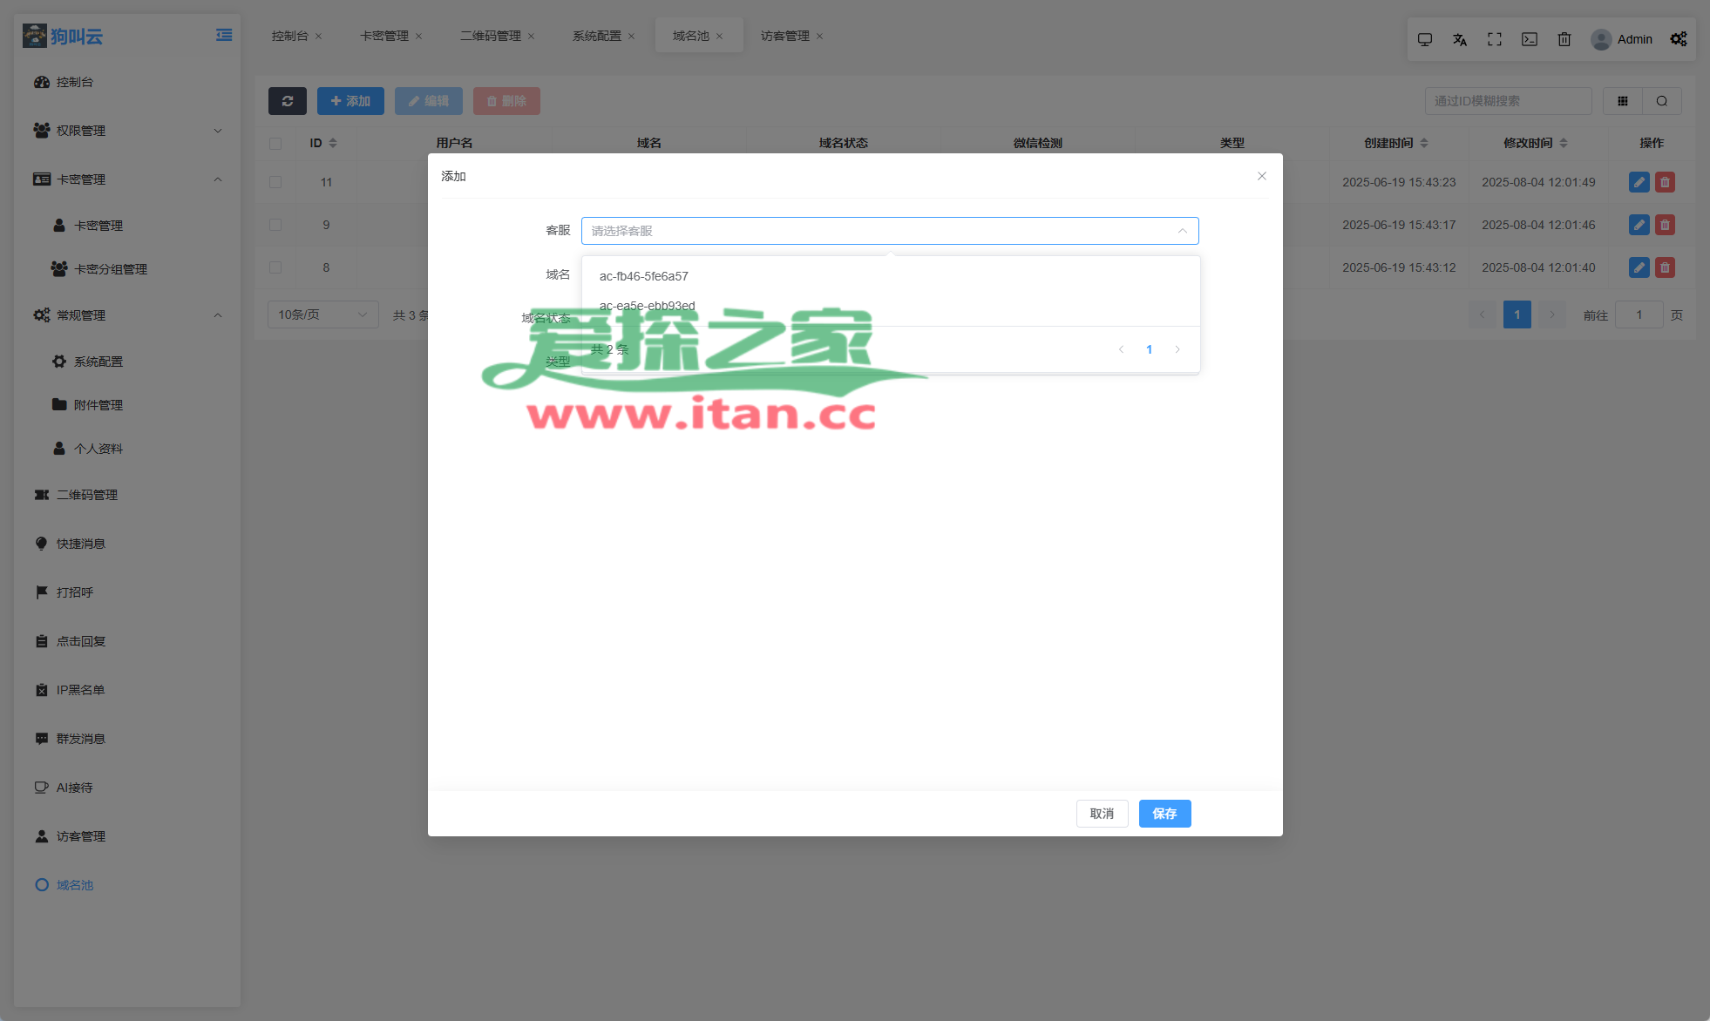Click the trash clear-cache icon in top bar
The width and height of the screenshot is (1710, 1021).
(x=1564, y=39)
